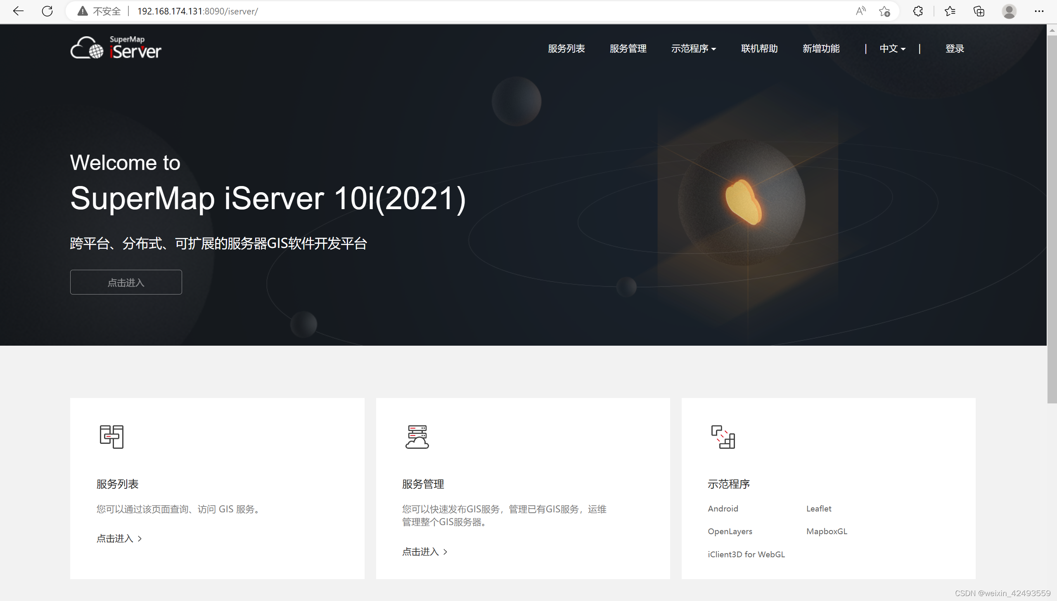Expand the 中文 language dropdown

pyautogui.click(x=892, y=49)
